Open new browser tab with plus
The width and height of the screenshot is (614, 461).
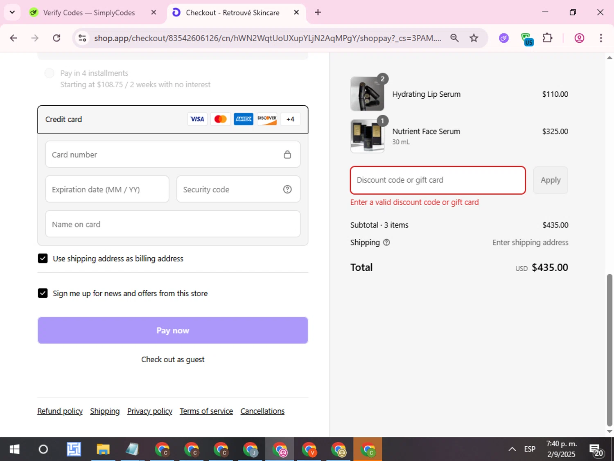pyautogui.click(x=318, y=12)
